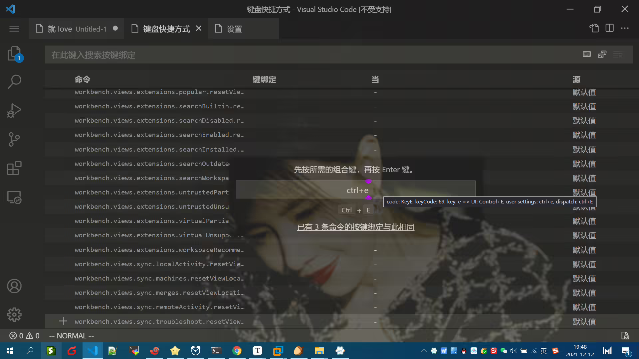
Task: Split the editor to the right
Action: point(609,28)
